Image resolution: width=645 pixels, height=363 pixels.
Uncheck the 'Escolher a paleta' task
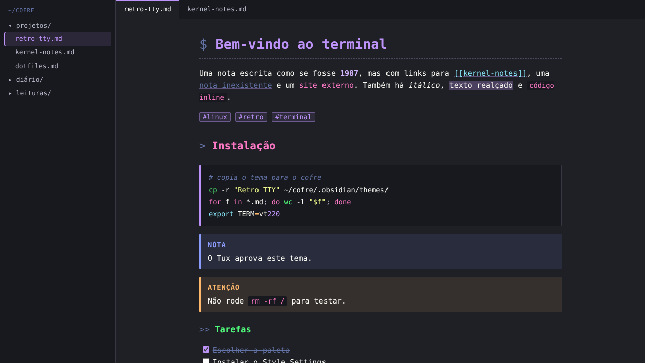point(206,350)
